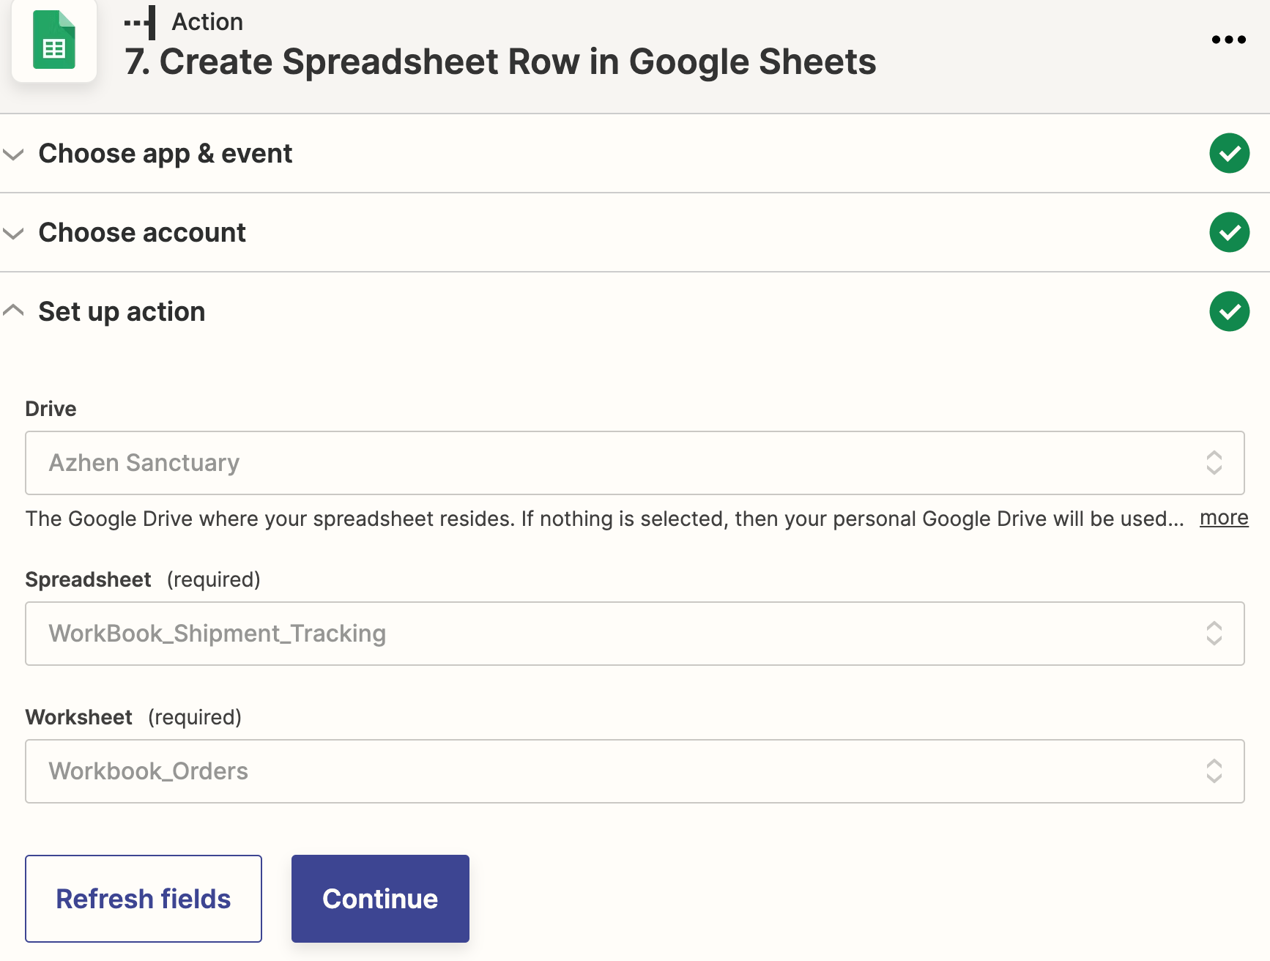Click the Spreadsheet field up-down arrows

[1214, 634]
